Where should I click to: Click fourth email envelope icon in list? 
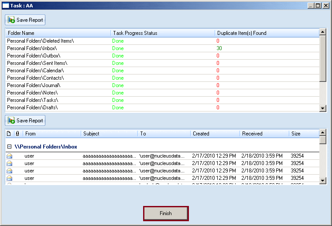point(10,178)
